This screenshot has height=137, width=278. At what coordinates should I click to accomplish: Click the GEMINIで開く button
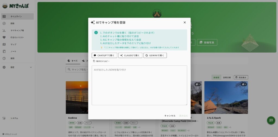click(155, 55)
